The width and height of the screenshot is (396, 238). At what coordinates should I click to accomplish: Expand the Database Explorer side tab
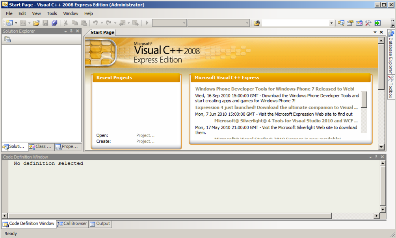pyautogui.click(x=391, y=52)
